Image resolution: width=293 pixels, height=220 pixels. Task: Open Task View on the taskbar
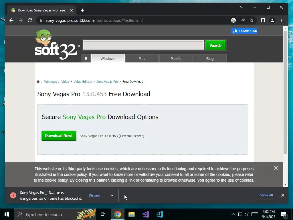tap(103, 214)
